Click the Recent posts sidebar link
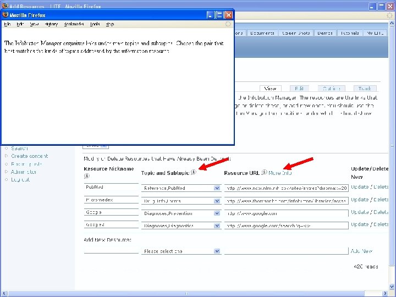The height and width of the screenshot is (297, 396). point(26,164)
